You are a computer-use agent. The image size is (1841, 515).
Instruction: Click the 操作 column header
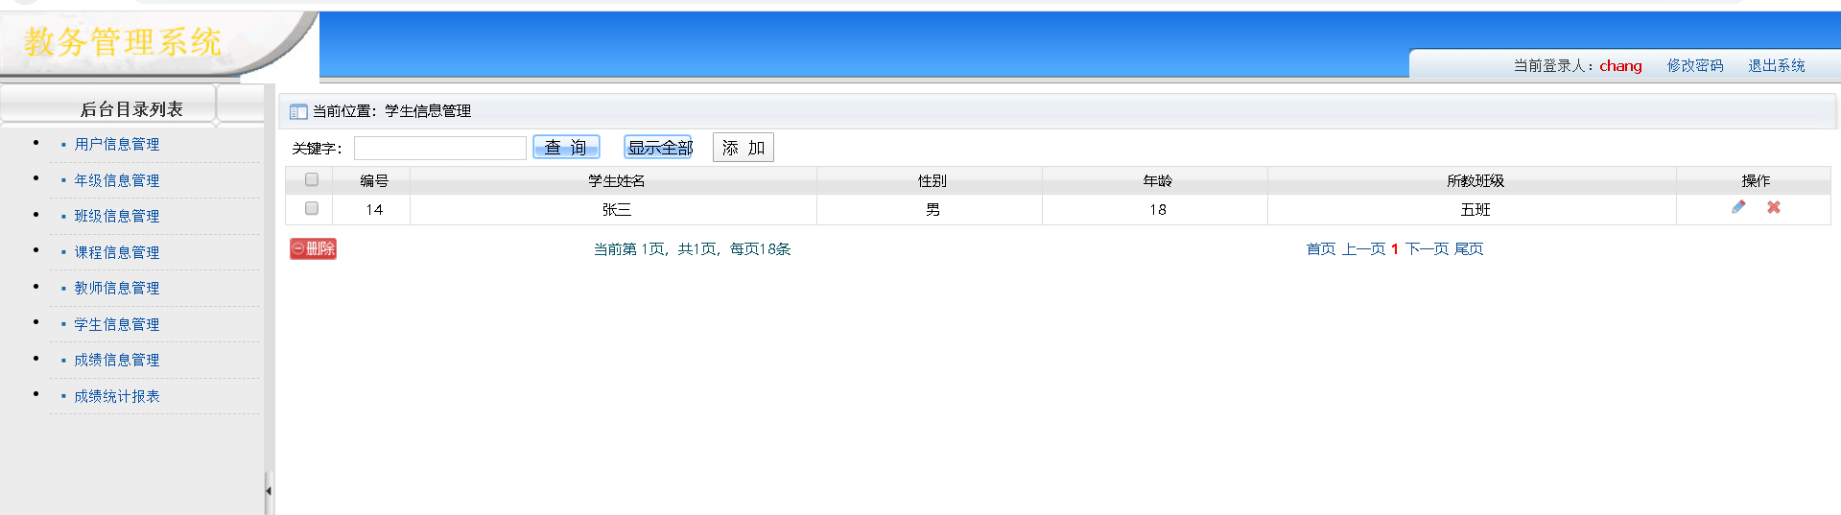click(1756, 180)
